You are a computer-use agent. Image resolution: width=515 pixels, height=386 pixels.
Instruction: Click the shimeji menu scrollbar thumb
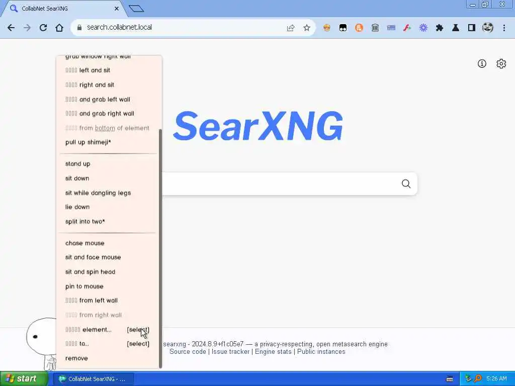coord(160,248)
